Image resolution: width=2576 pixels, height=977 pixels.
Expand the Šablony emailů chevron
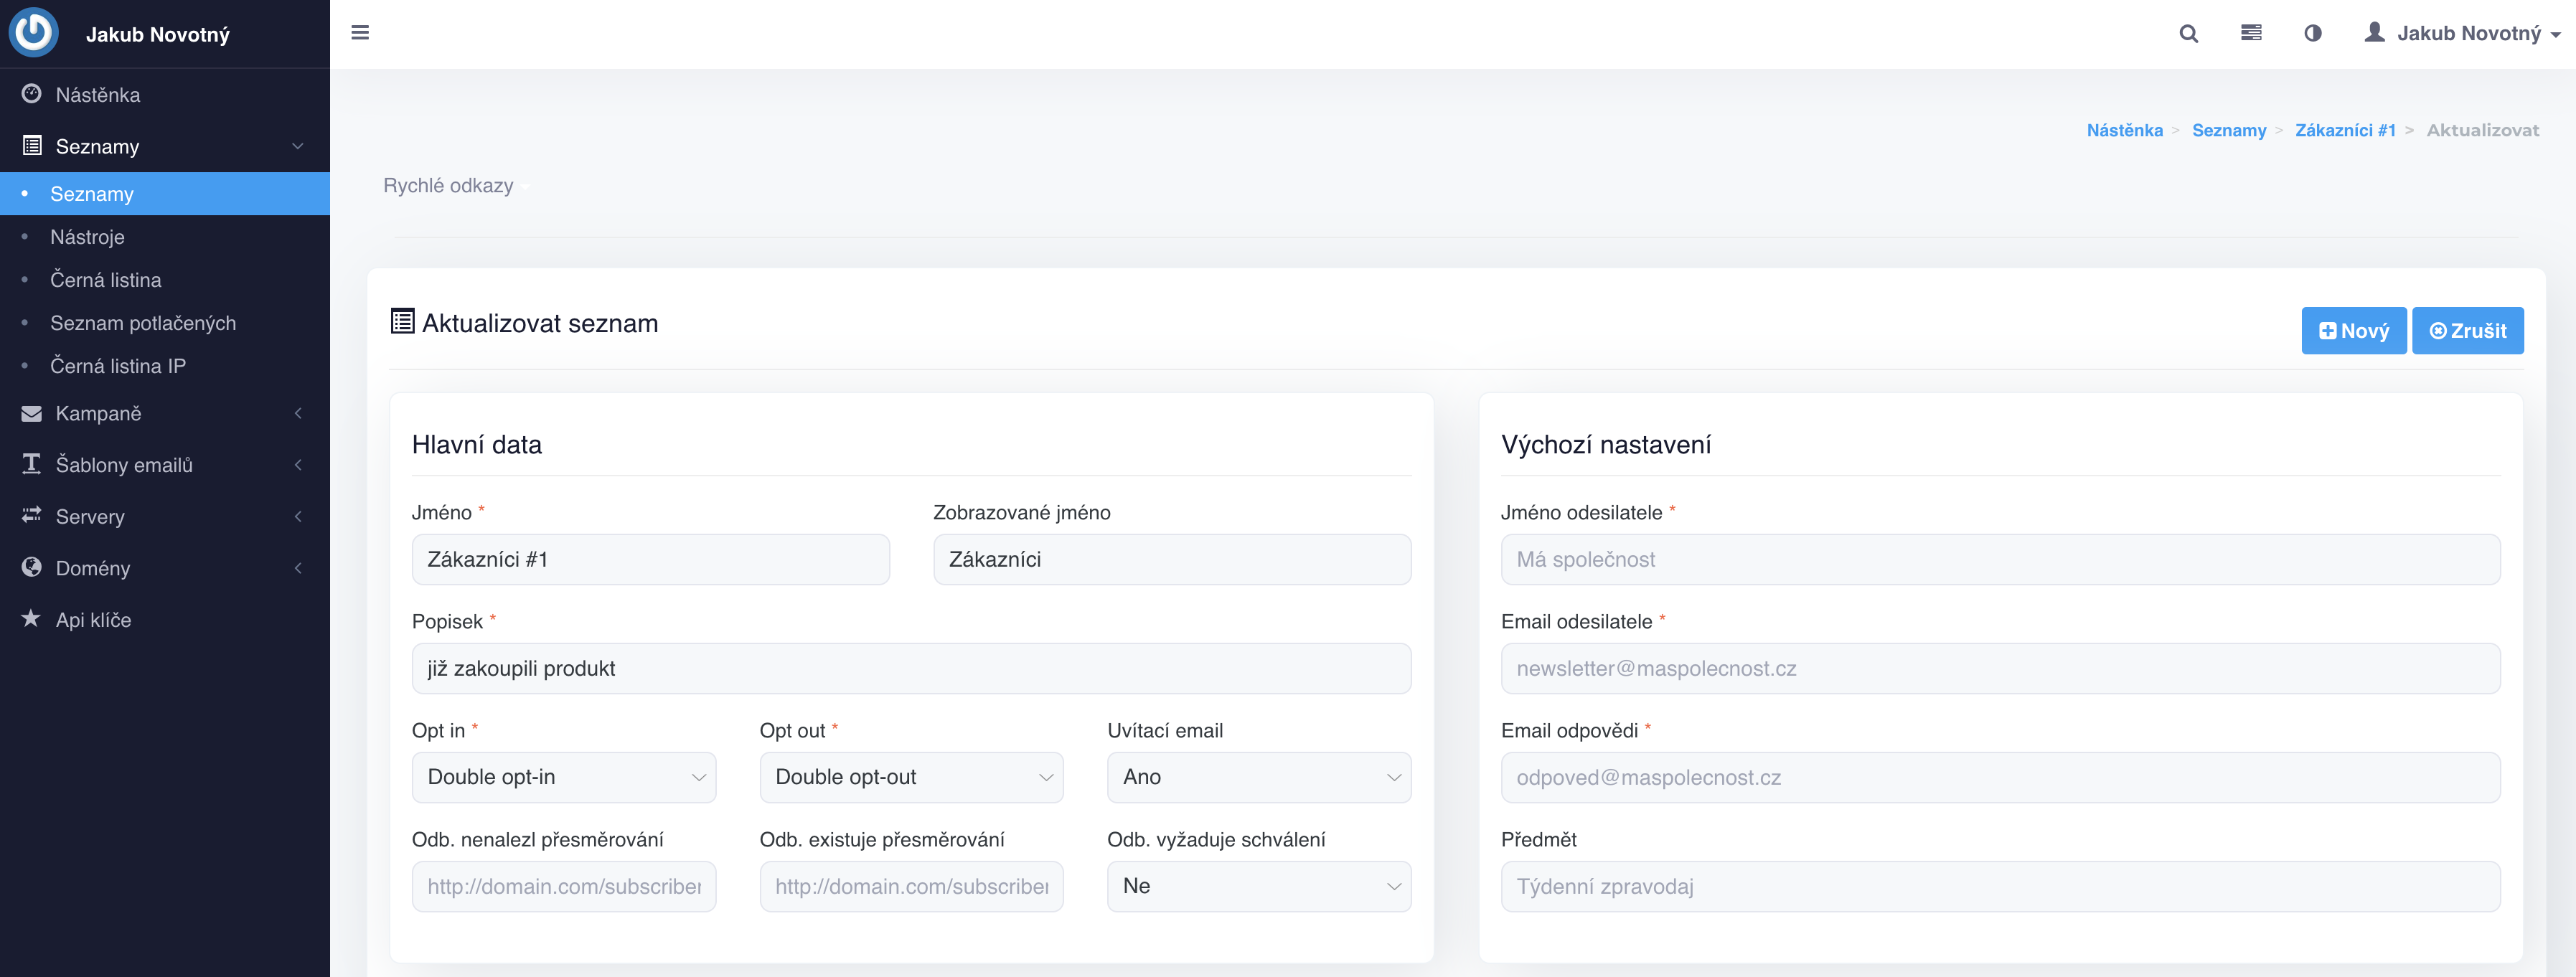[x=297, y=465]
